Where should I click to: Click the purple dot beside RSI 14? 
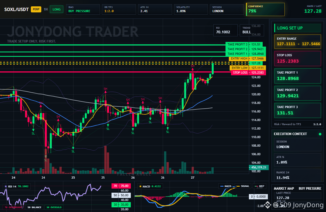[6, 186]
